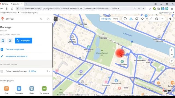This screenshot has height=98, width=175.
Task: Search nearby Еда category
Action: [7, 90]
